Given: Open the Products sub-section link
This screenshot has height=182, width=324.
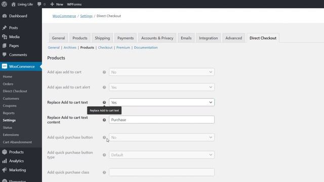Looking at the screenshot, I should pos(87,48).
